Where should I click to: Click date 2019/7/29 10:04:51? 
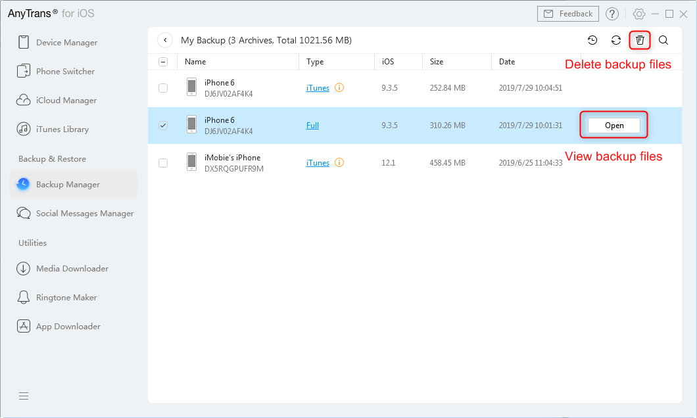[x=530, y=88]
